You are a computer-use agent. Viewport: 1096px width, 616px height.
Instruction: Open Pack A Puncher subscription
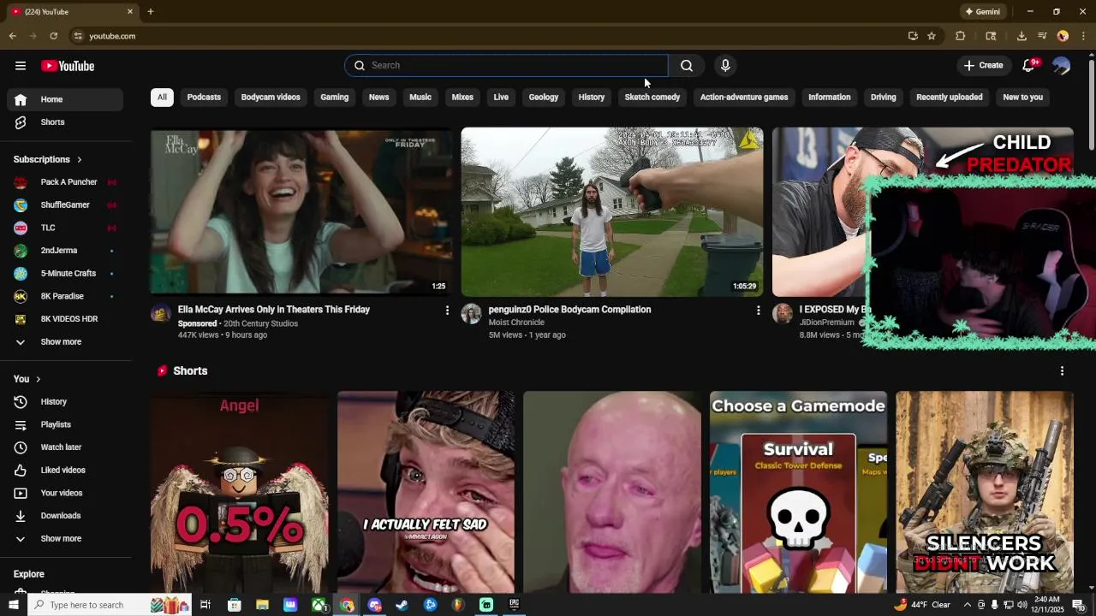coord(65,182)
